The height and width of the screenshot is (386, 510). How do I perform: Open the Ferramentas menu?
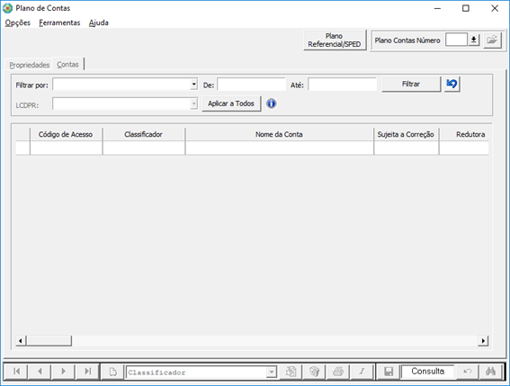point(59,22)
